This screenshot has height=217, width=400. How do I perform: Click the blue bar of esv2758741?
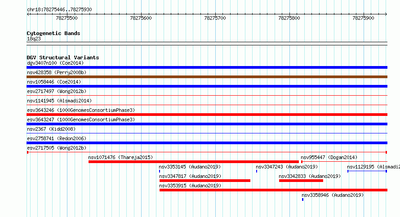[x=207, y=143]
